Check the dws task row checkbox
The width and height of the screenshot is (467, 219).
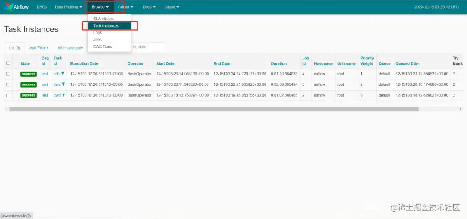click(8, 84)
